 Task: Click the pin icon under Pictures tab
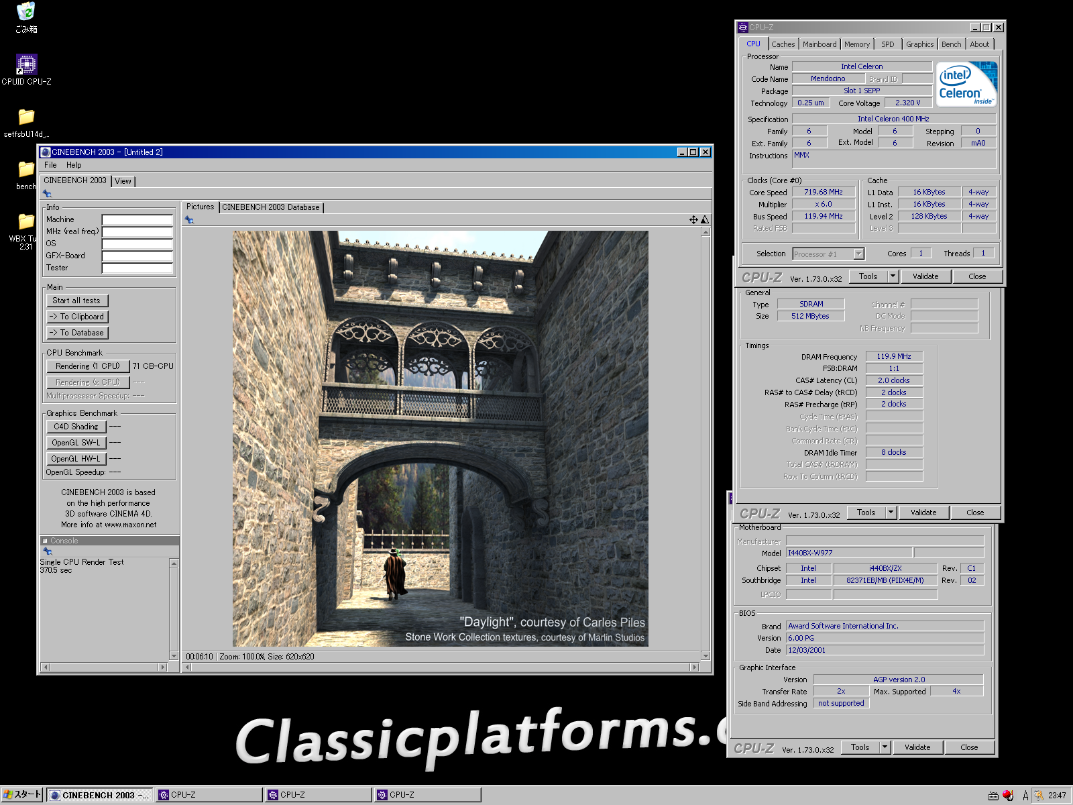[189, 220]
